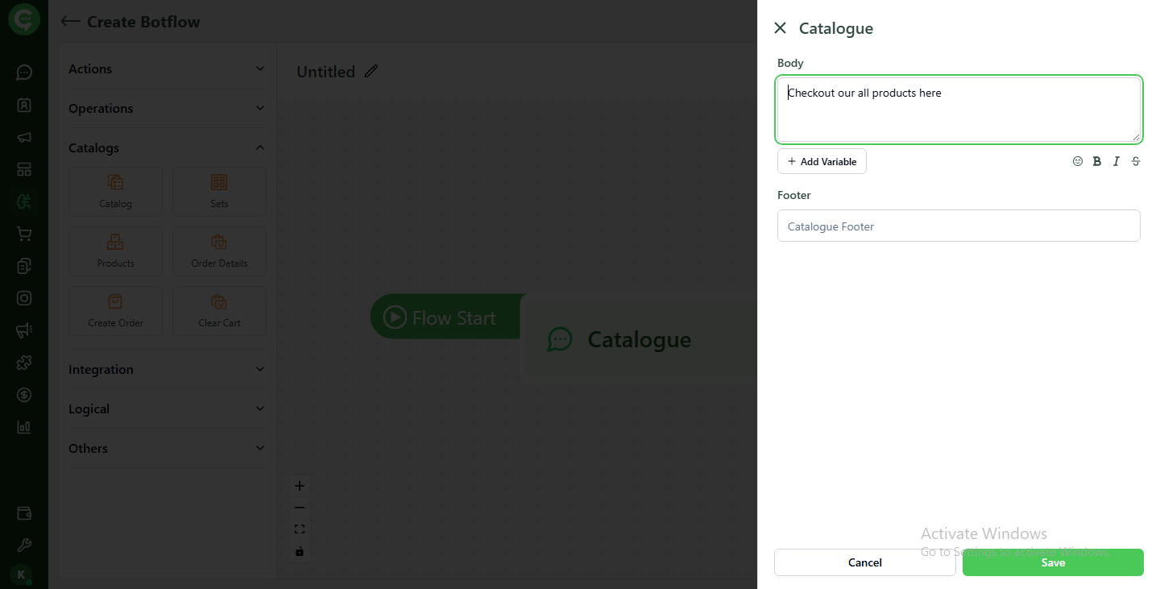Toggle the canvas lock control

coord(300,551)
